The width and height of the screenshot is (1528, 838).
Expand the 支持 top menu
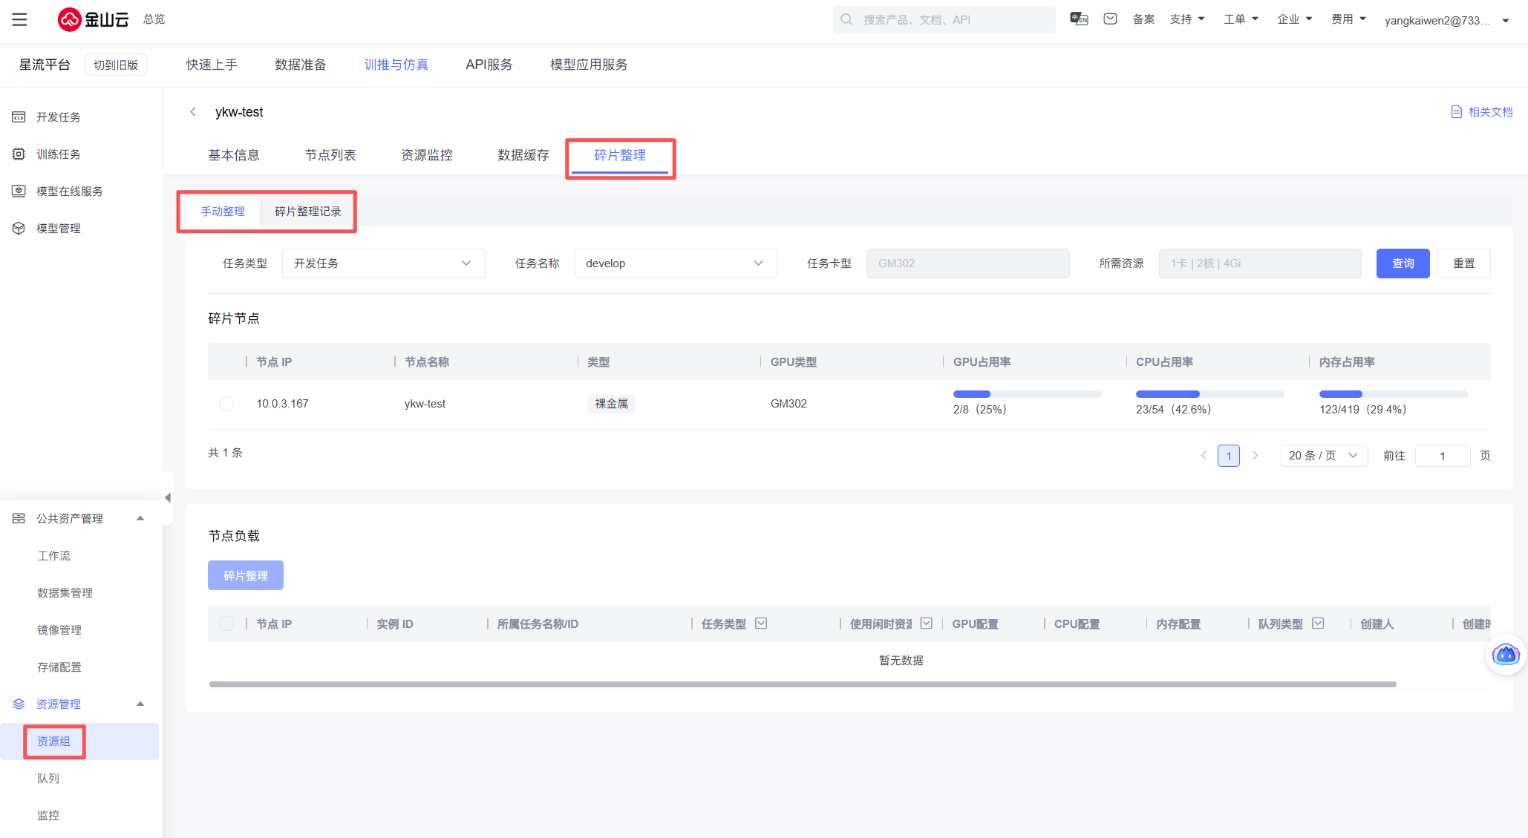1187,19
